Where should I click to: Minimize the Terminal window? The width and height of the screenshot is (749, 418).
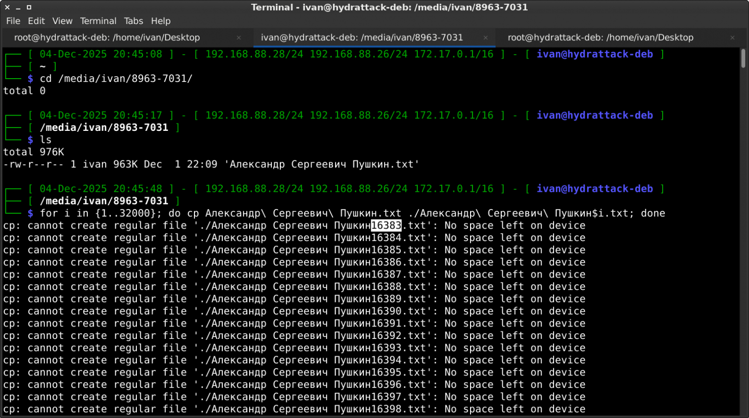click(x=18, y=8)
